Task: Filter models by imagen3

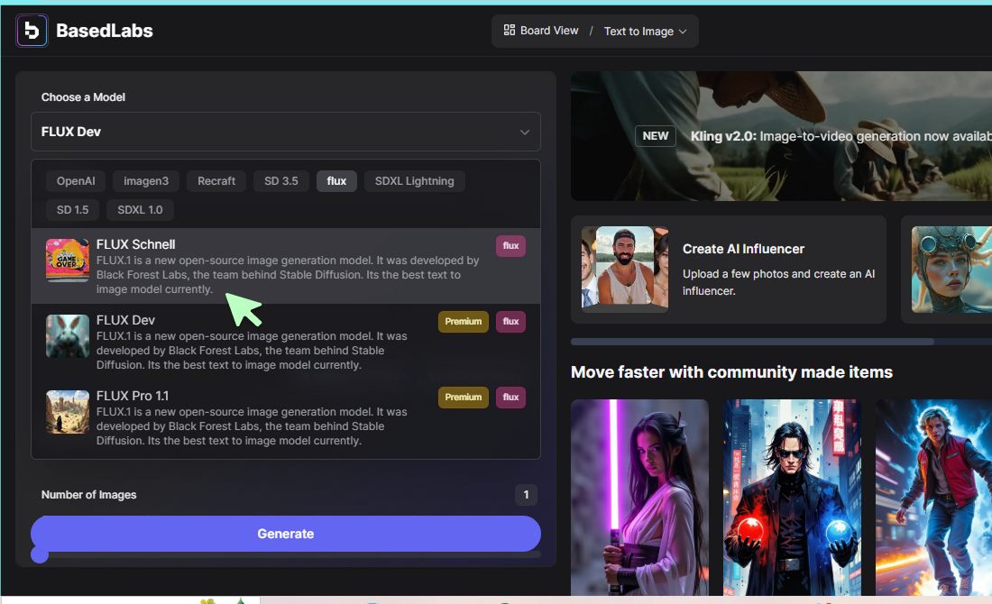Action: click(x=146, y=181)
